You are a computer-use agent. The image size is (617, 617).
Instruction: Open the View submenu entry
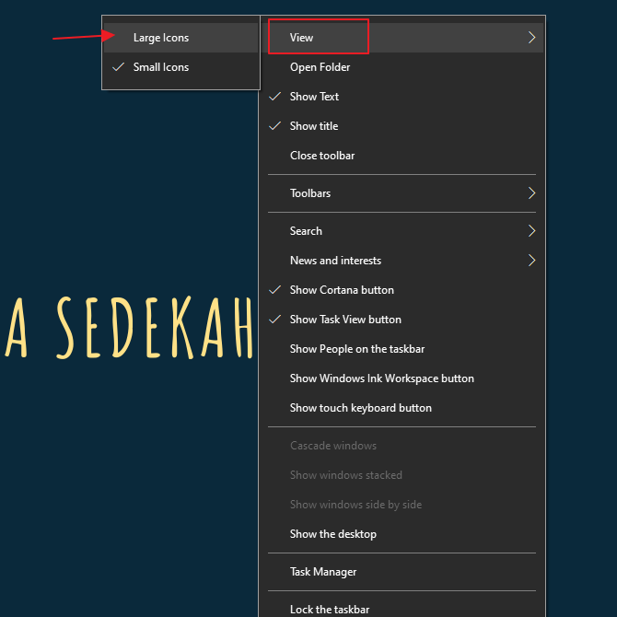pyautogui.click(x=302, y=38)
